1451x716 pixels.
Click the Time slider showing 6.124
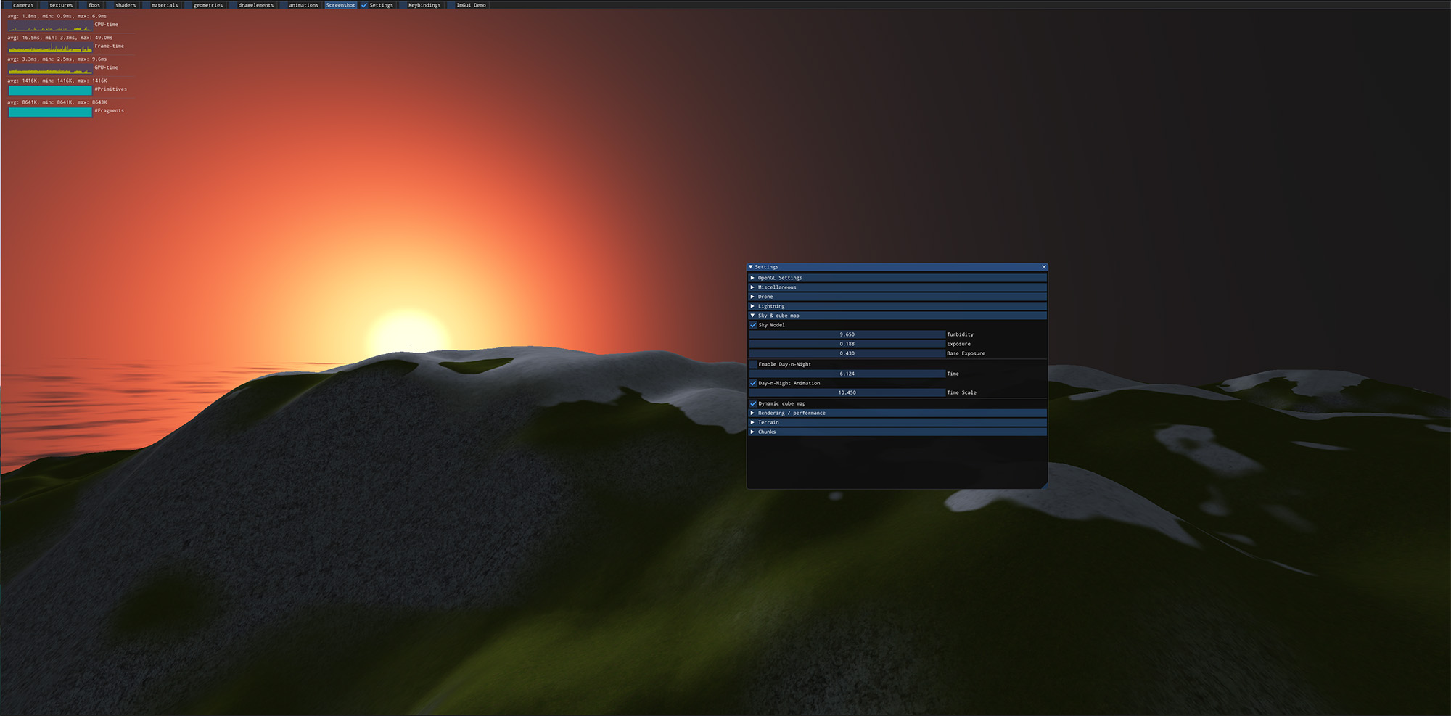point(847,374)
